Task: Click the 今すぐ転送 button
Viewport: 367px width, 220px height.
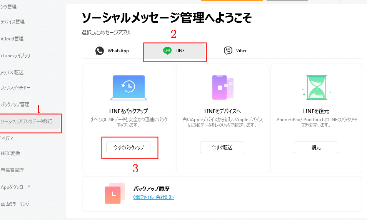Action: (x=222, y=147)
